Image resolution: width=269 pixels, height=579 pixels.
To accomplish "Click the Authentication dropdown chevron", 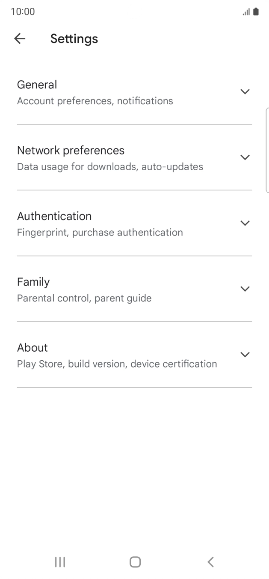I will [245, 223].
